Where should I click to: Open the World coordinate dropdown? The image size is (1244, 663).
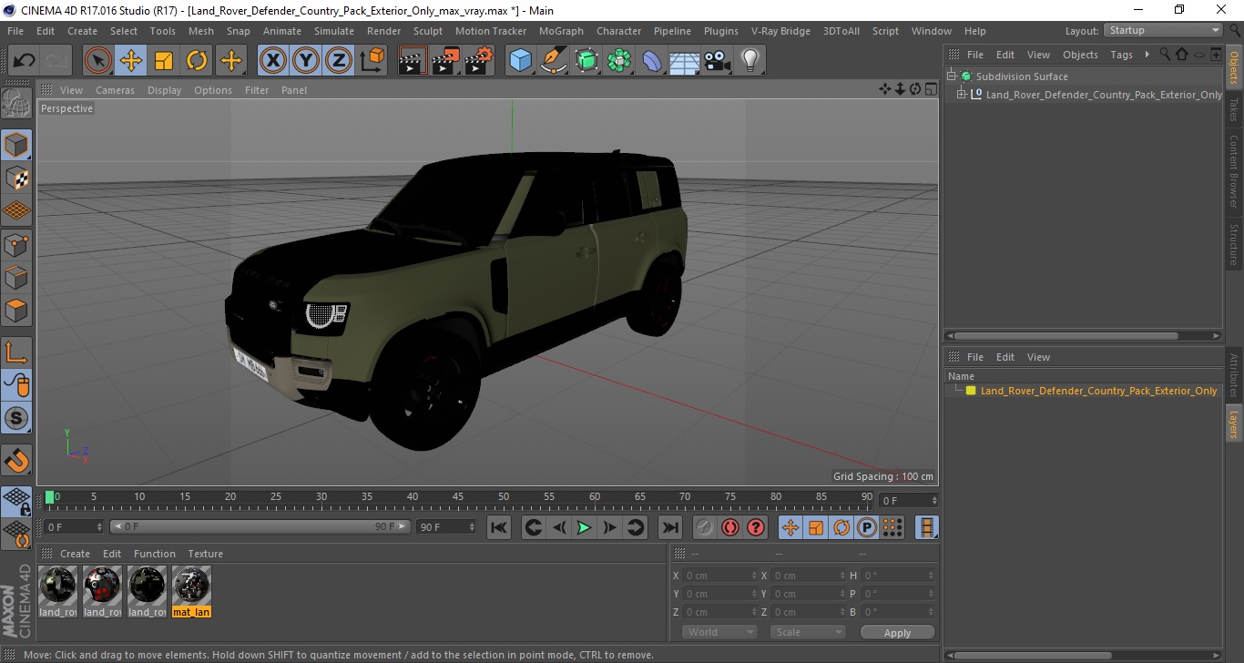click(x=719, y=632)
